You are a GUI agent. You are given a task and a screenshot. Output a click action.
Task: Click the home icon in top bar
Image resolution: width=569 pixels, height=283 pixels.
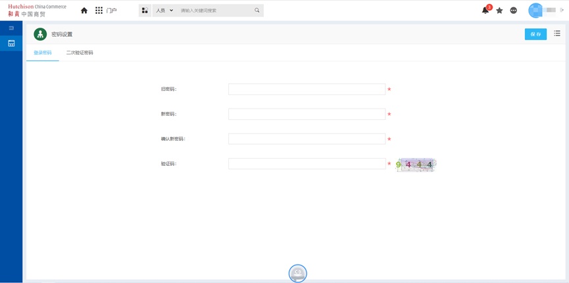click(x=84, y=11)
